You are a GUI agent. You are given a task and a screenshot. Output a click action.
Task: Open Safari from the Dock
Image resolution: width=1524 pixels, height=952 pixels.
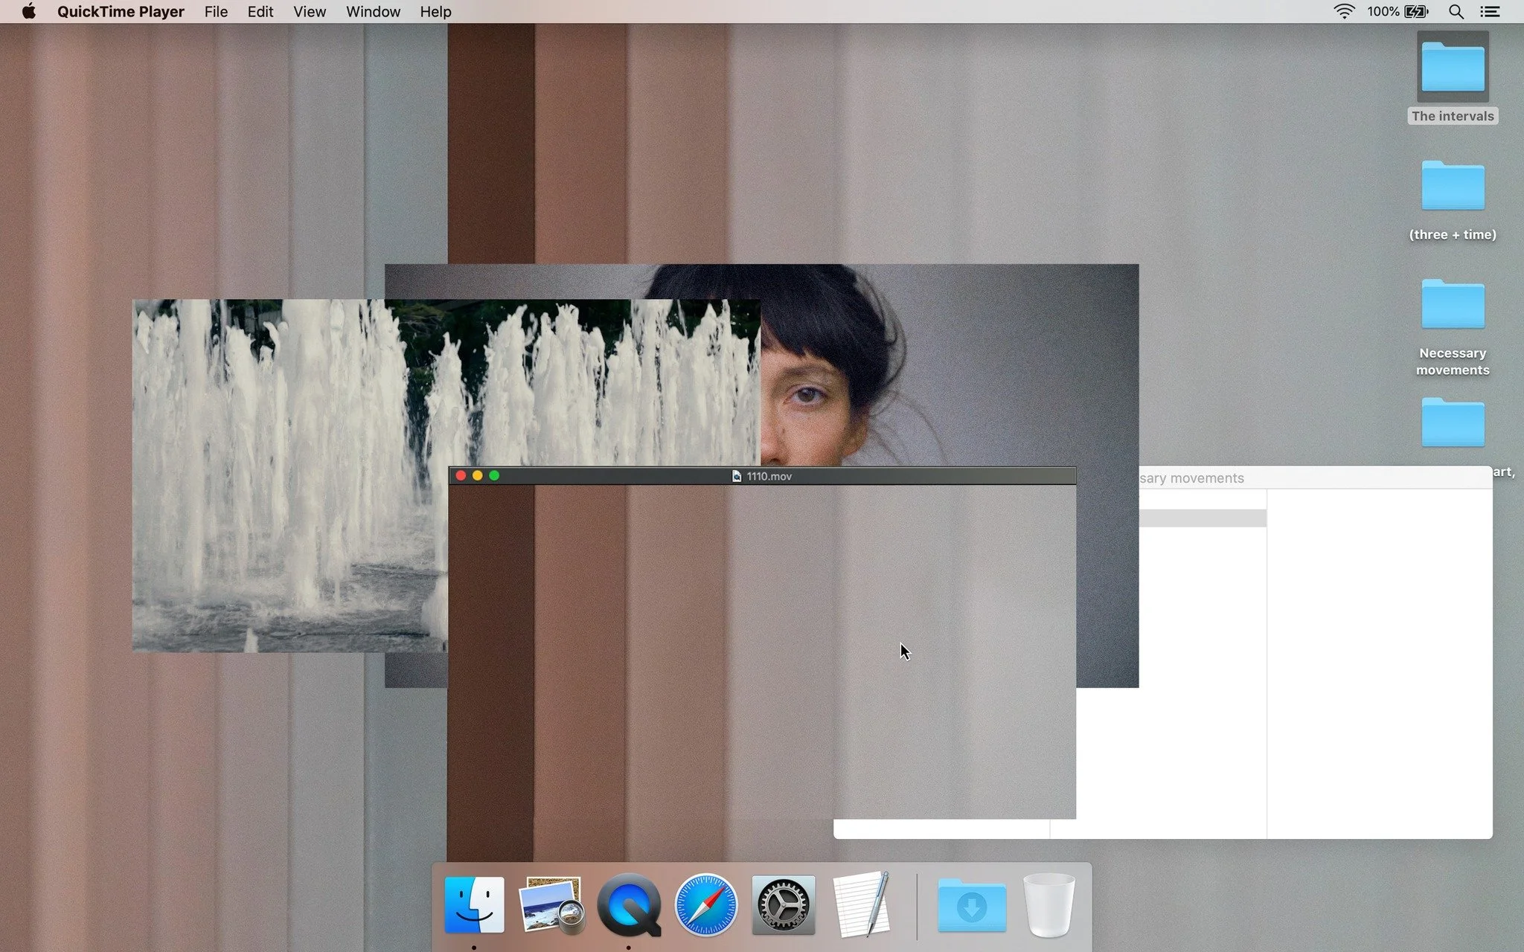706,905
